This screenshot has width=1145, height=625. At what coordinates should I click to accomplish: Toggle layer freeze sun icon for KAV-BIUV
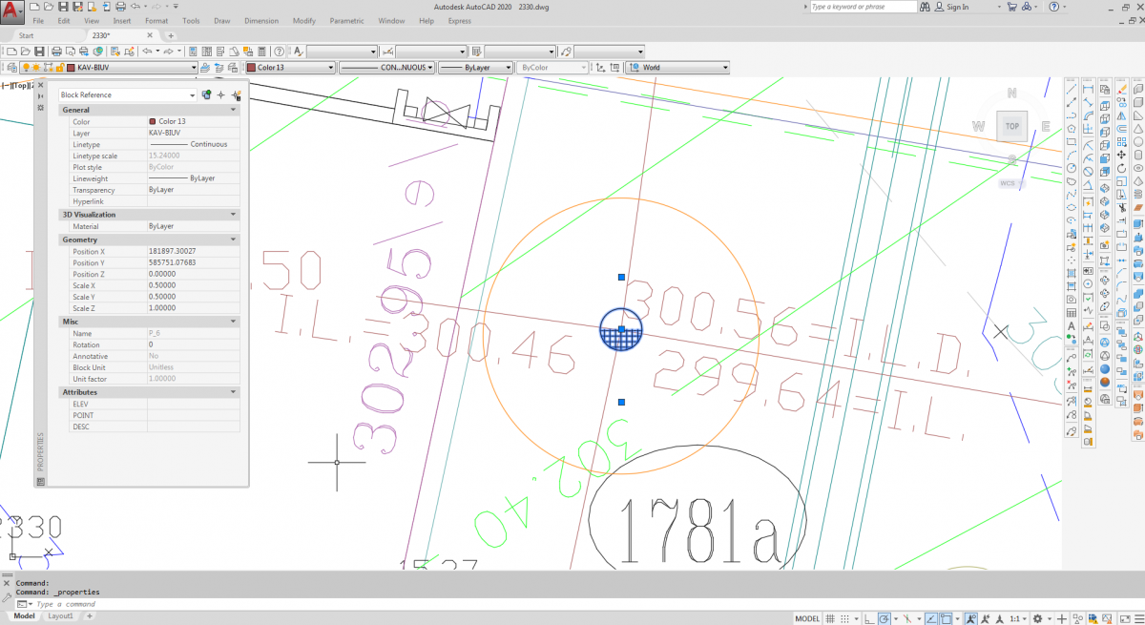[36, 68]
